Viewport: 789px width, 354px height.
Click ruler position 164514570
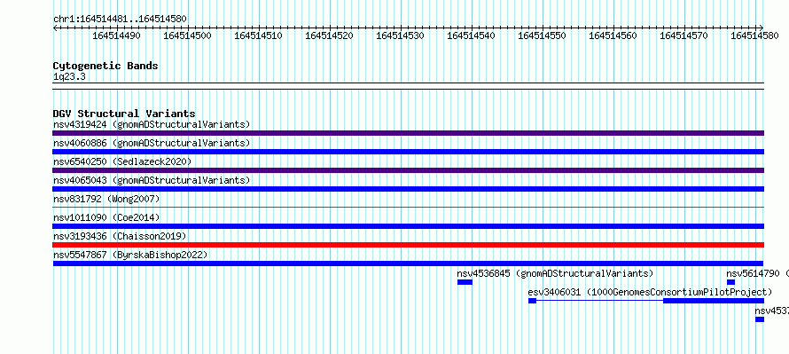pos(684,35)
